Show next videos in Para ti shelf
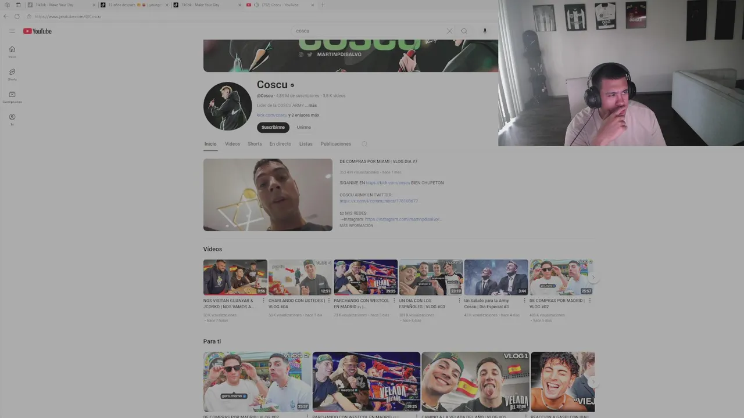 click(593, 381)
